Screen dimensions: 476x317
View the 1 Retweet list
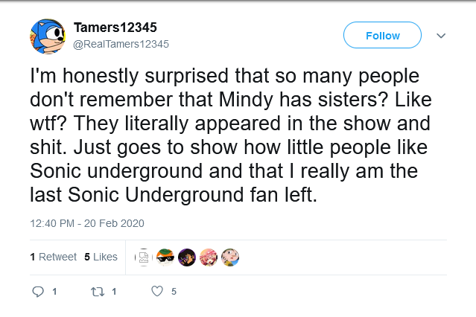point(53,257)
